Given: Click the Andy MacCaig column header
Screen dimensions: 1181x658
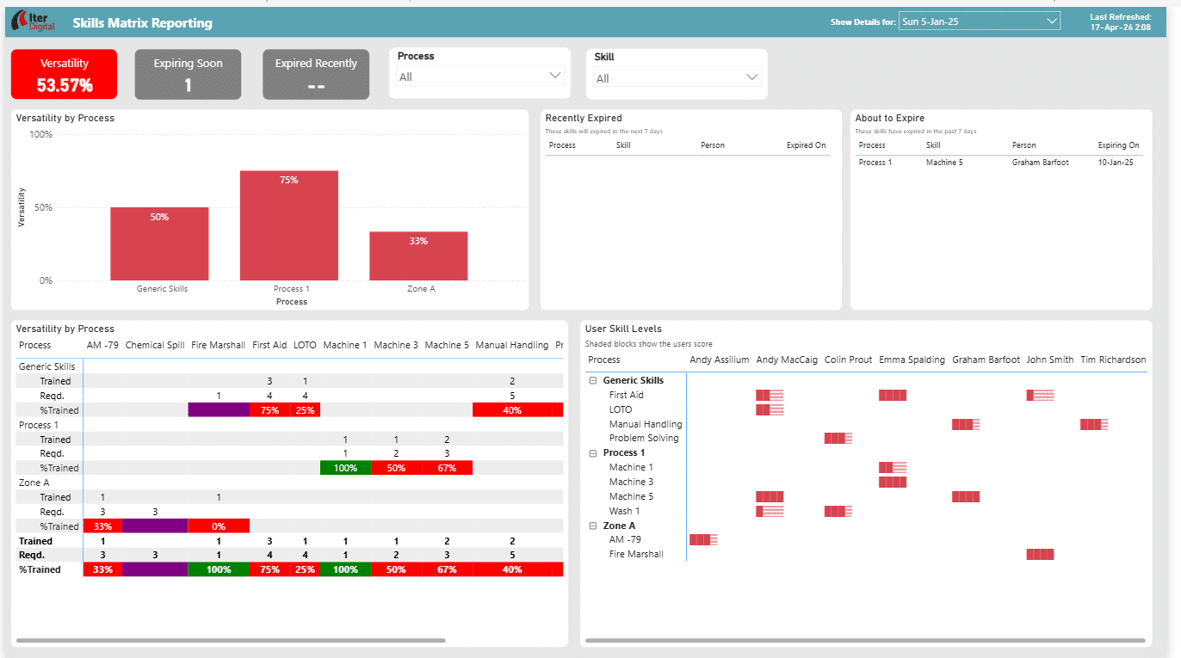Looking at the screenshot, I should coord(787,360).
